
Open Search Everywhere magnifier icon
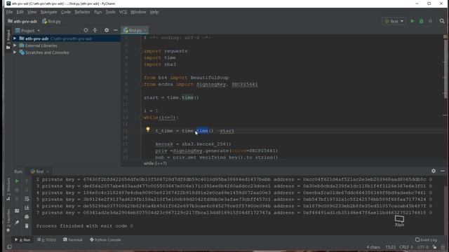click(x=442, y=21)
